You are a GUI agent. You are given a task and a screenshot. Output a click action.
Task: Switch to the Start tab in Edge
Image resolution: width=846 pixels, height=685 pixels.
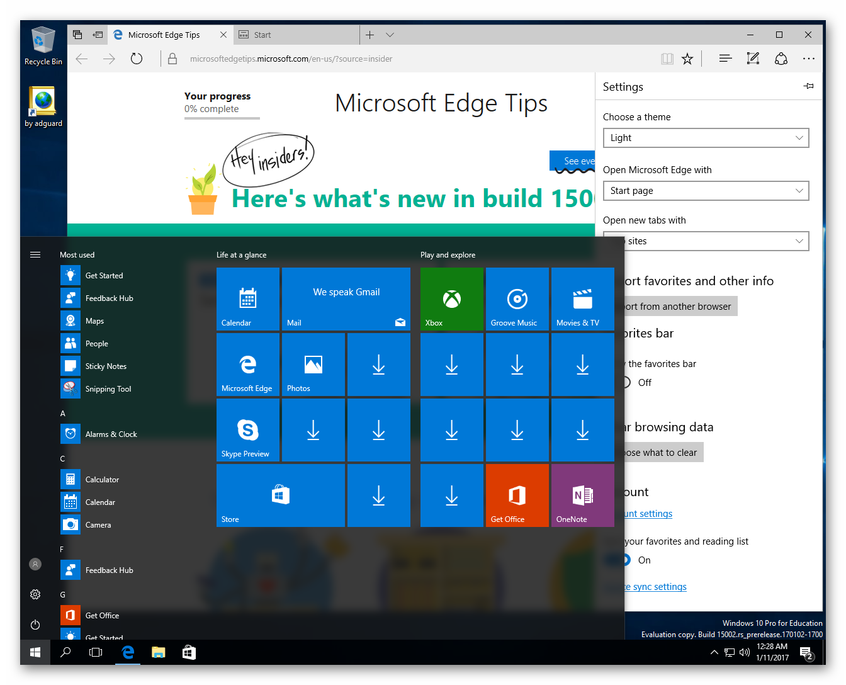(x=296, y=35)
